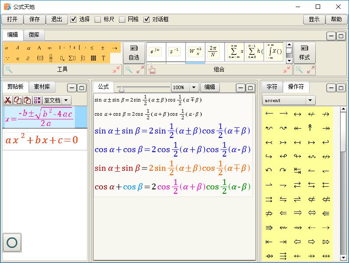
Task: Switch to the 字符 tab
Action: (x=272, y=87)
